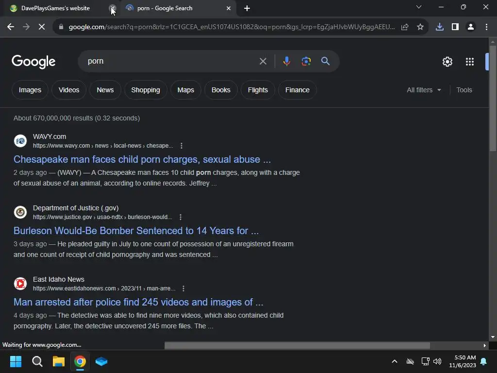
Task: Click the scroll down arrow
Action: (493, 337)
